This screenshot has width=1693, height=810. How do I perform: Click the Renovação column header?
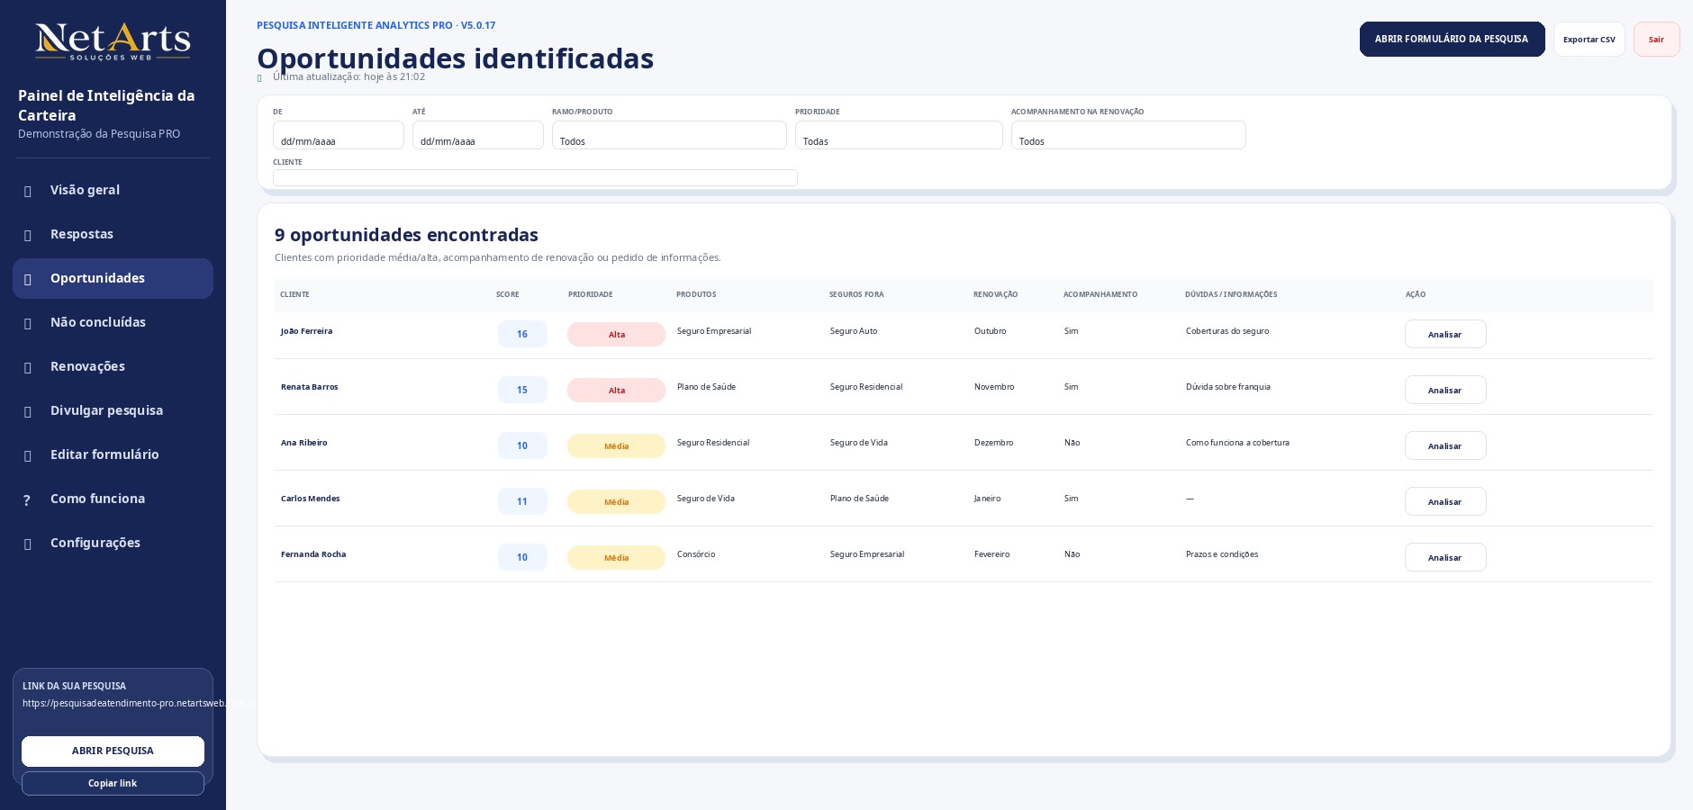click(996, 294)
